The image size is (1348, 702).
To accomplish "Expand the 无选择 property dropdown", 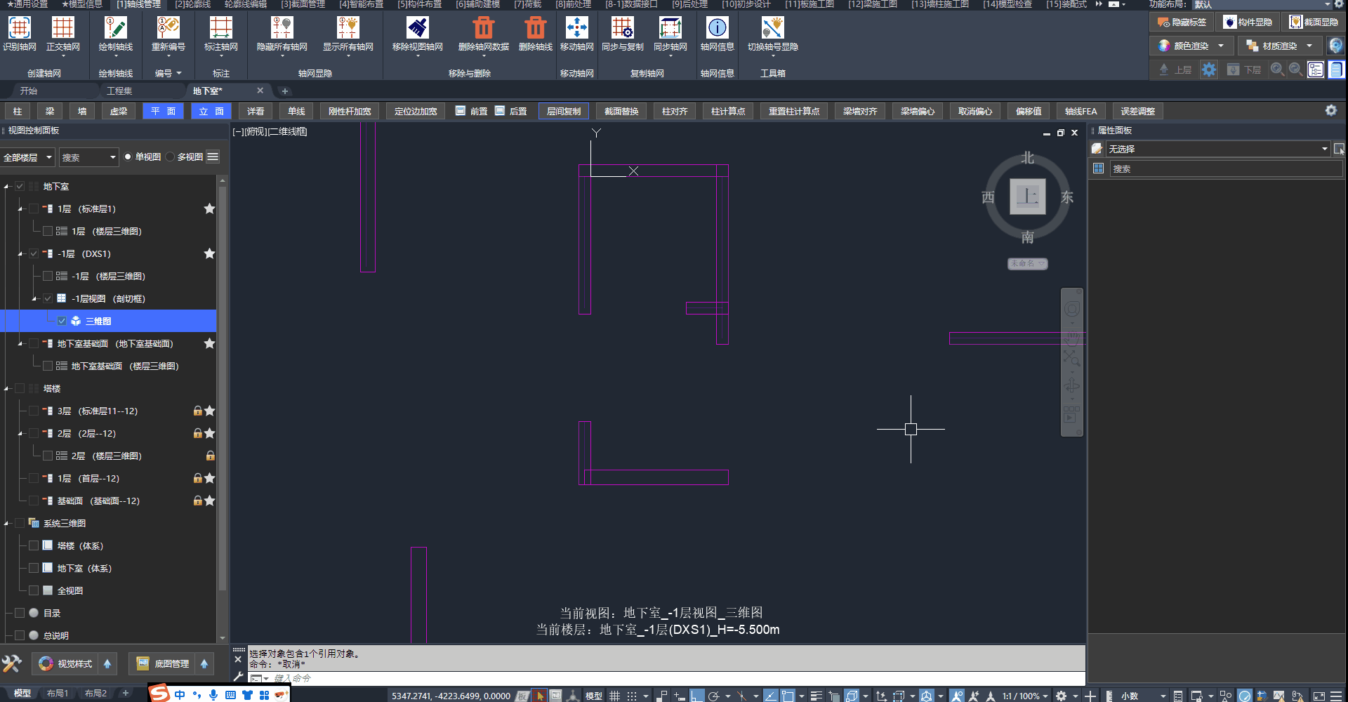I will (x=1324, y=149).
